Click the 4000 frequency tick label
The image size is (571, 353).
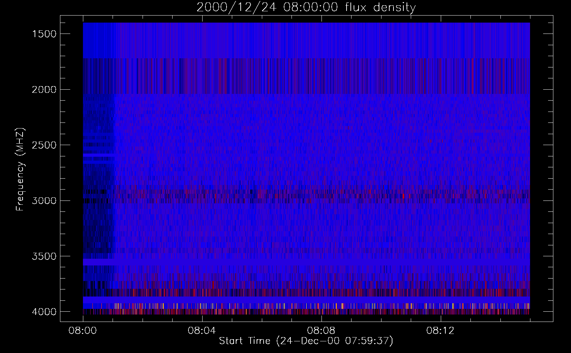(x=44, y=312)
